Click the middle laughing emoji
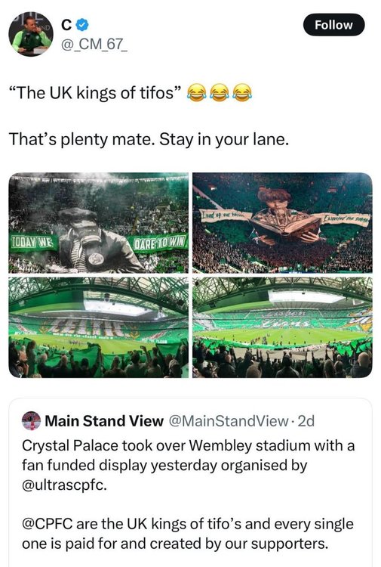The height and width of the screenshot is (567, 381). point(220,92)
